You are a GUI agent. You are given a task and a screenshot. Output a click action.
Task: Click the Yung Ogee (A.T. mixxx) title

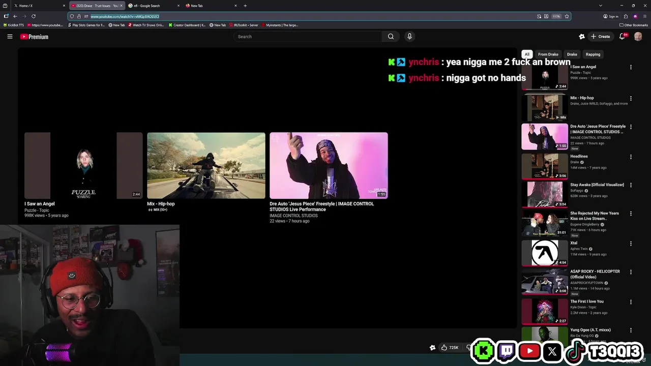[590, 330]
